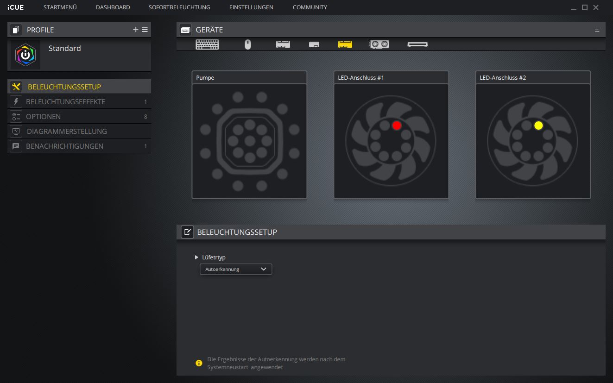Viewport: 613px width, 383px height.
Task: Select the RAM module device icon
Action: [x=417, y=44]
